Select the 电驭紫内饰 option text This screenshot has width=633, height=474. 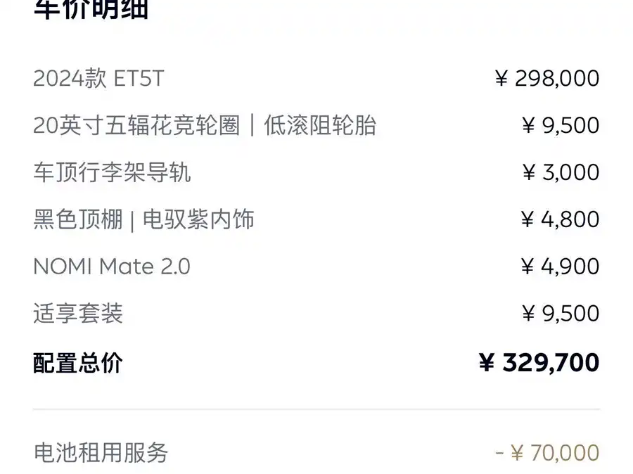[198, 220]
